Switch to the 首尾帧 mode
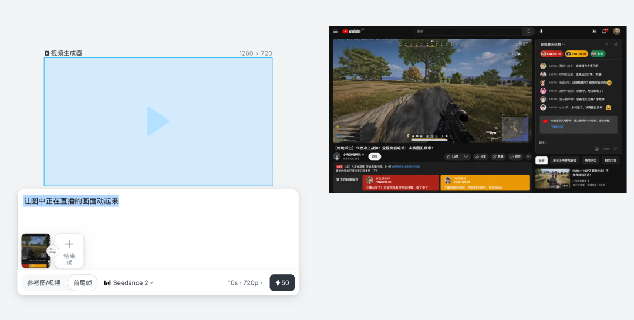 click(x=83, y=283)
